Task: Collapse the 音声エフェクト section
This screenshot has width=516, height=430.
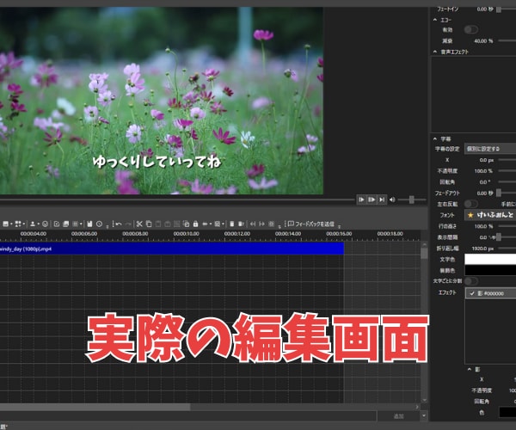Action: coord(435,52)
